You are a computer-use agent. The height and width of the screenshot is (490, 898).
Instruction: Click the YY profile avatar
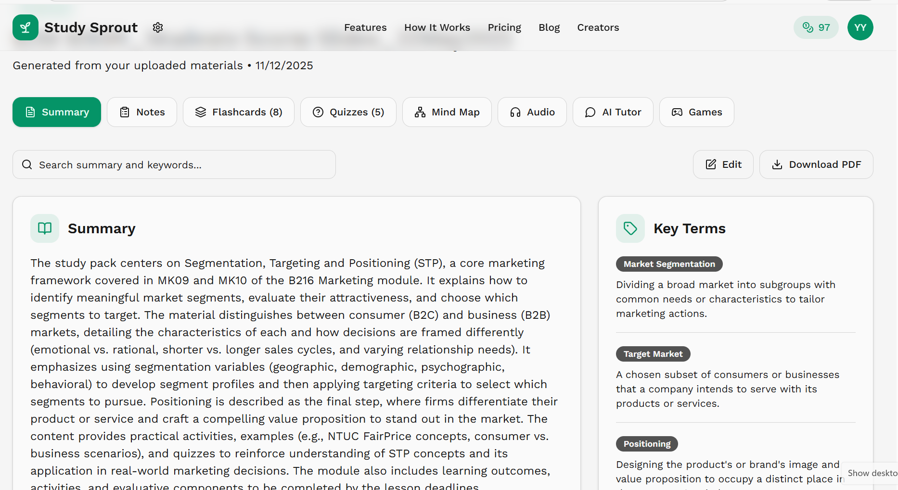860,27
